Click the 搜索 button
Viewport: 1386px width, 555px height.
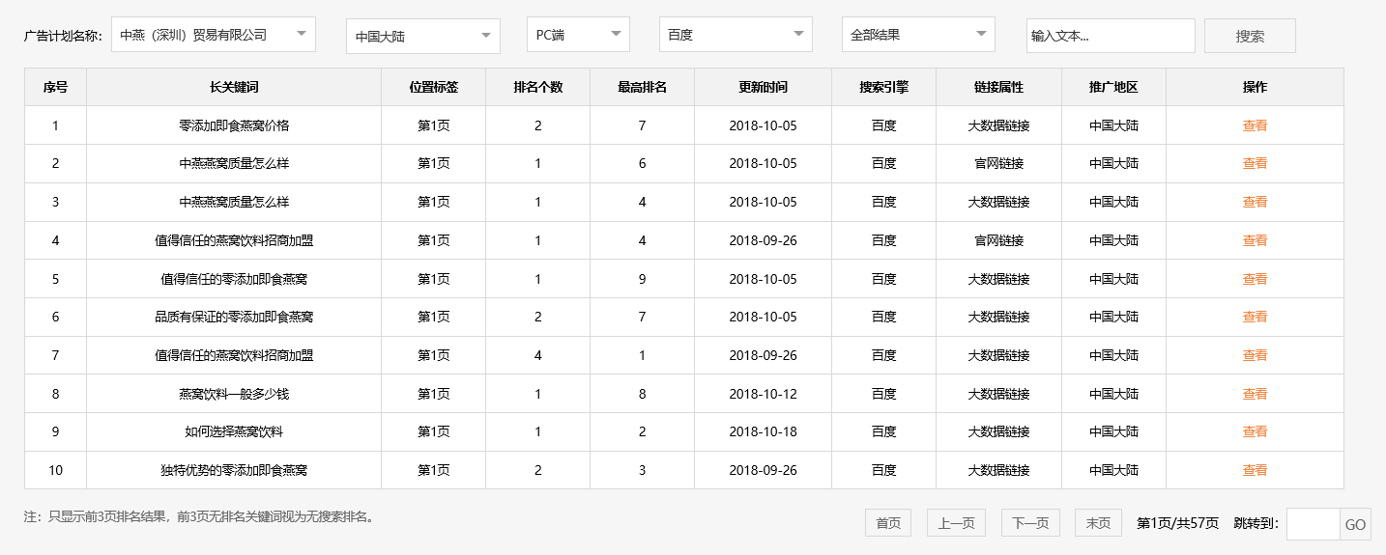point(1250,36)
